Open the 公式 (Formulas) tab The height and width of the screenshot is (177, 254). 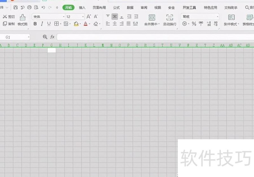[116, 7]
